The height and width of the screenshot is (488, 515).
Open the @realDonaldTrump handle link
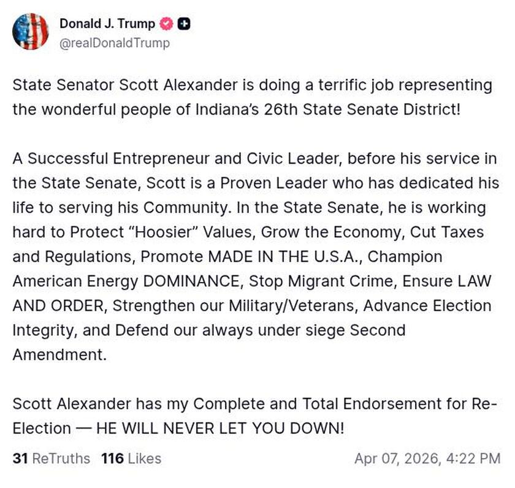pyautogui.click(x=114, y=43)
